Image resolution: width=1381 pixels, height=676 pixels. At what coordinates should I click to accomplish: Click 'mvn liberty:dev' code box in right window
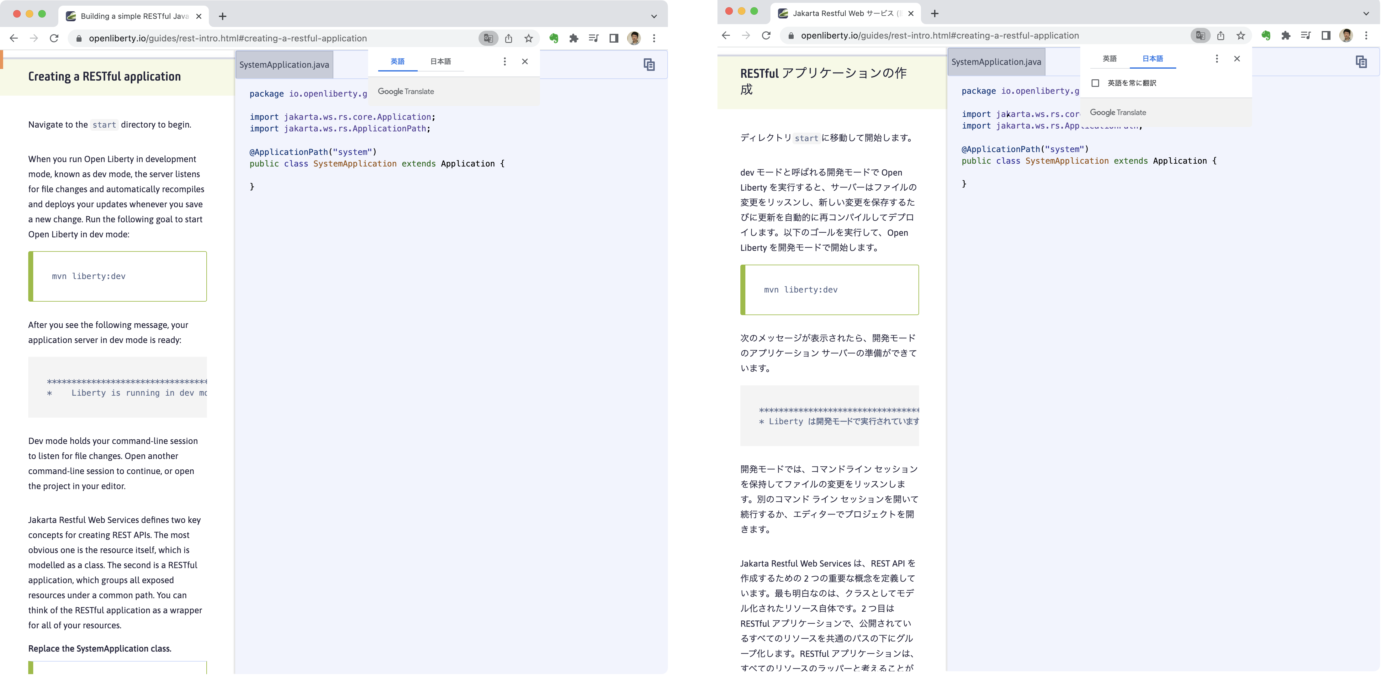point(829,289)
